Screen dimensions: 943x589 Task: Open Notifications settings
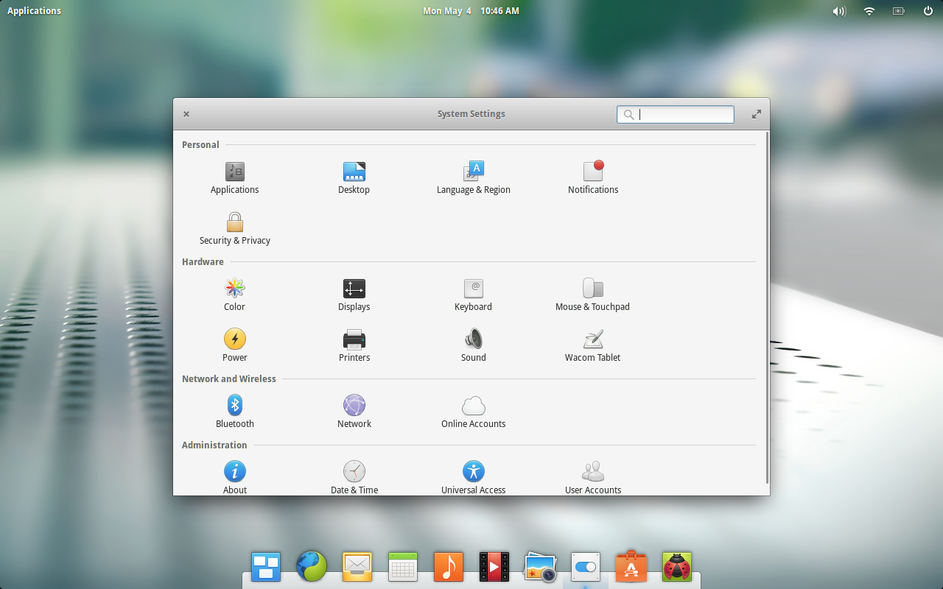pyautogui.click(x=592, y=177)
